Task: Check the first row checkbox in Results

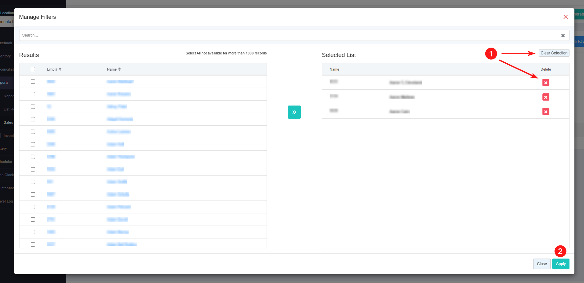Action: (x=33, y=82)
